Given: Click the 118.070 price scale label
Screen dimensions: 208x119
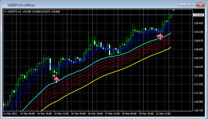Looking at the screenshot, I should coord(198,67).
